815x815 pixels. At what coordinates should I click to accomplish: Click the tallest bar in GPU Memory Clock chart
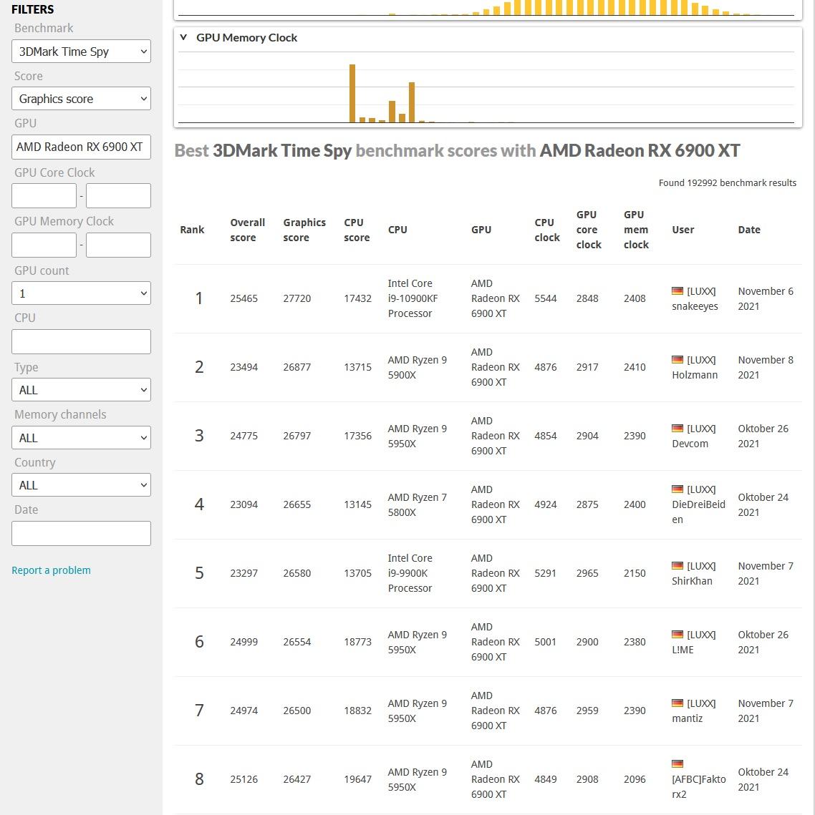(x=352, y=94)
